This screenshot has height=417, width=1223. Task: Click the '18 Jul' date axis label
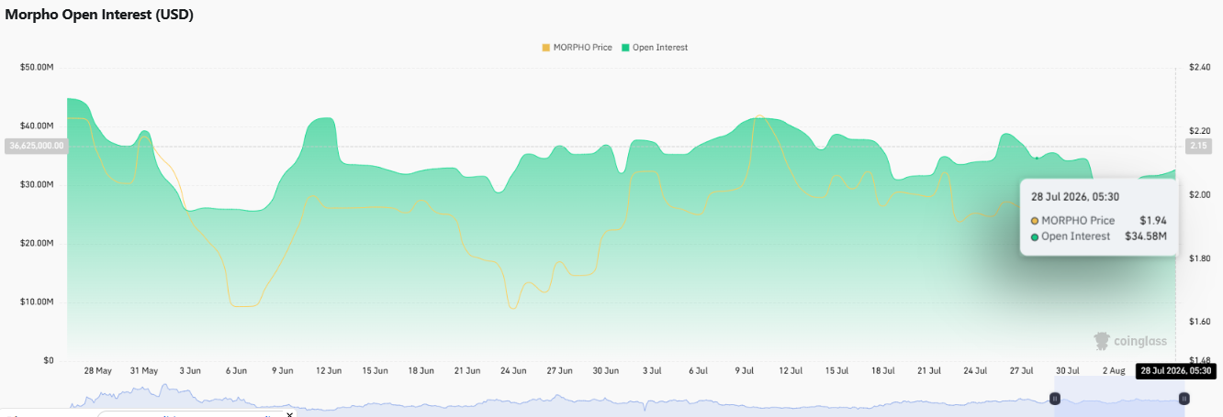coord(883,370)
